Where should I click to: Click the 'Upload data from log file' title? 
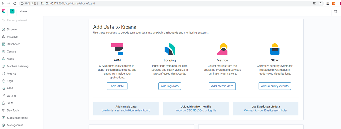click(196, 106)
